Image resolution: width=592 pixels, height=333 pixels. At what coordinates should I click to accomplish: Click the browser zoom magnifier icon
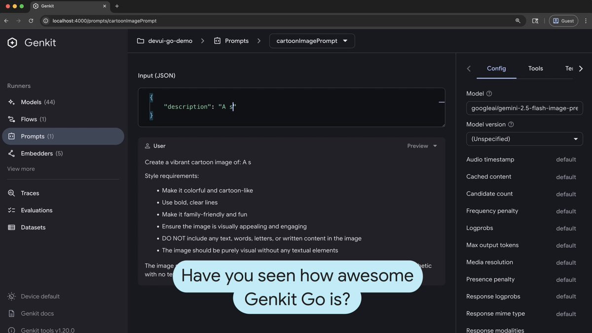coord(518,21)
